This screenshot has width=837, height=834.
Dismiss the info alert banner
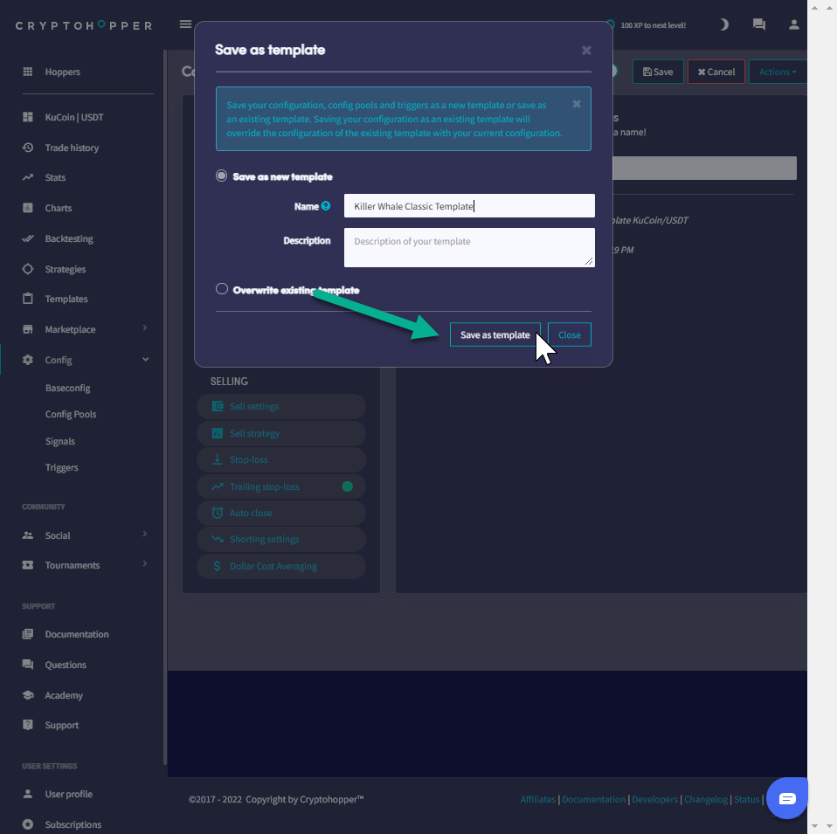coord(577,103)
